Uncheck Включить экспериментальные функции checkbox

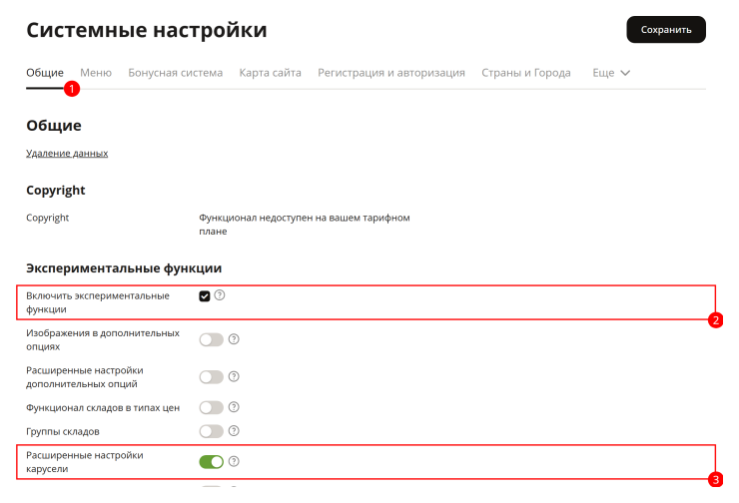click(x=205, y=296)
